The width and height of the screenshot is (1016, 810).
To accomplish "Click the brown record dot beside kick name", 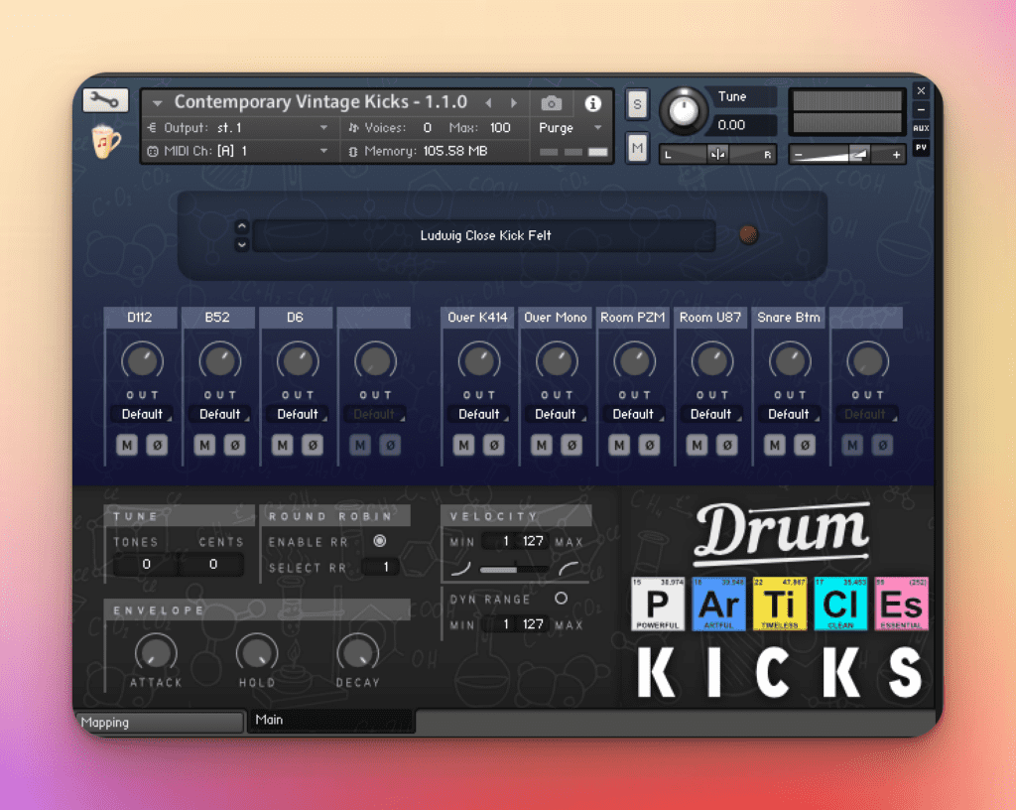I will (748, 234).
